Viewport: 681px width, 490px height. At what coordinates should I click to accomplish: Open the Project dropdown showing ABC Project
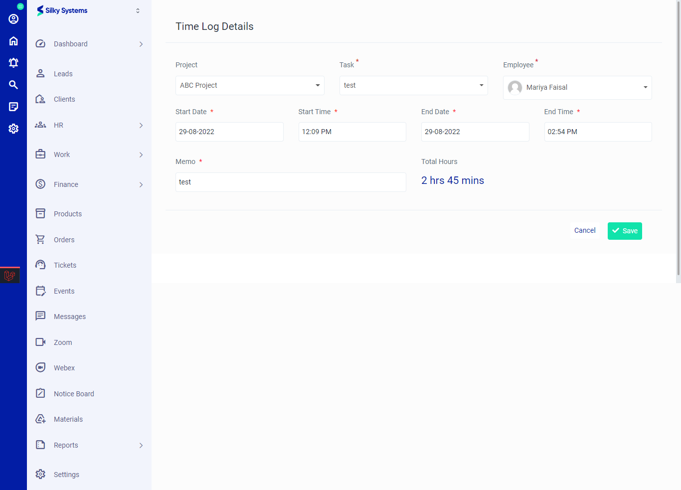249,85
